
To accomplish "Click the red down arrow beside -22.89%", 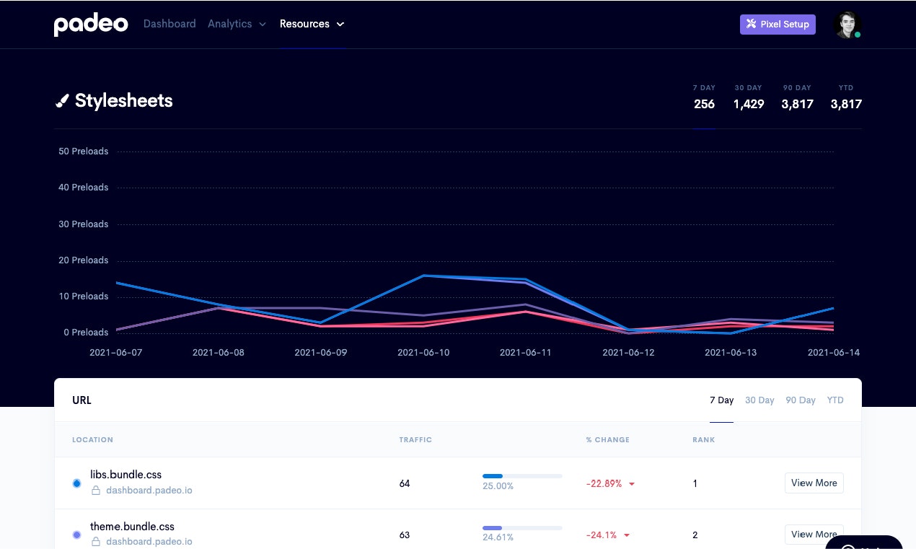I will pyautogui.click(x=632, y=484).
